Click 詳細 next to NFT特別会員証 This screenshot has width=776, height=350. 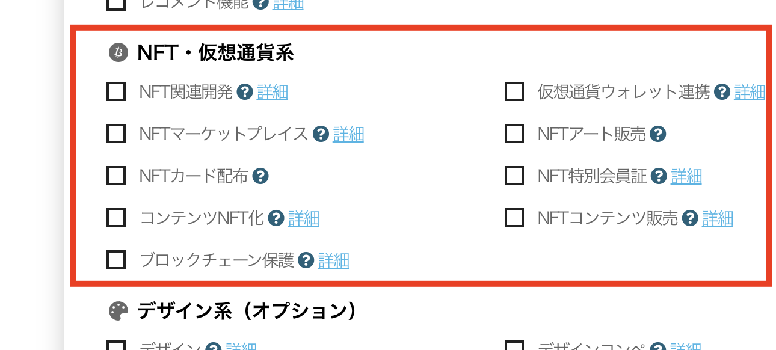[x=686, y=176]
